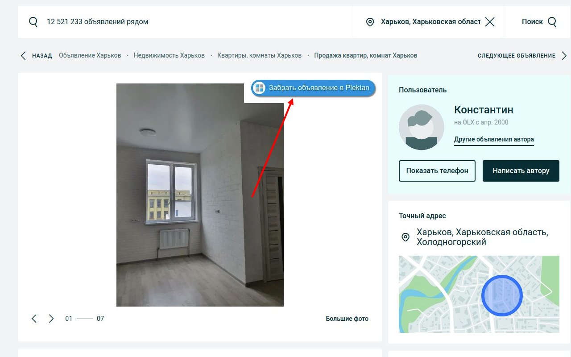
Task: Go to the previous photo arrow
Action: pyautogui.click(x=34, y=318)
